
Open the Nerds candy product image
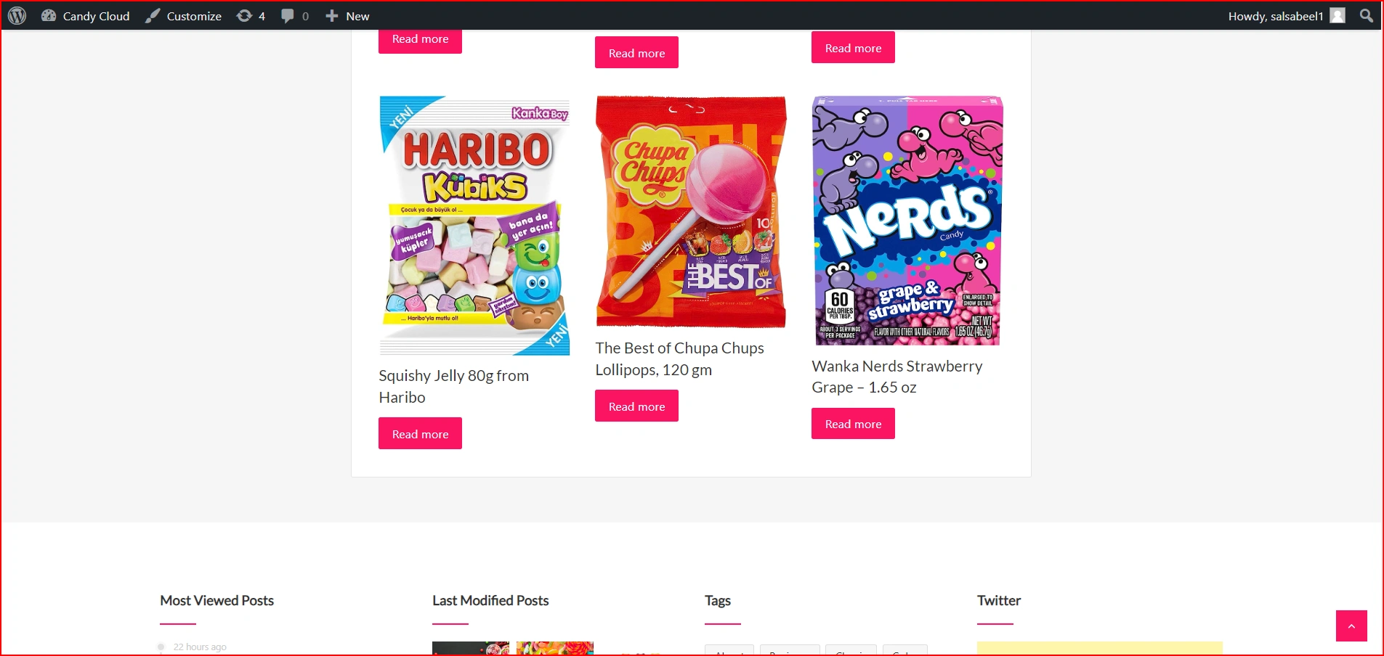pyautogui.click(x=907, y=221)
